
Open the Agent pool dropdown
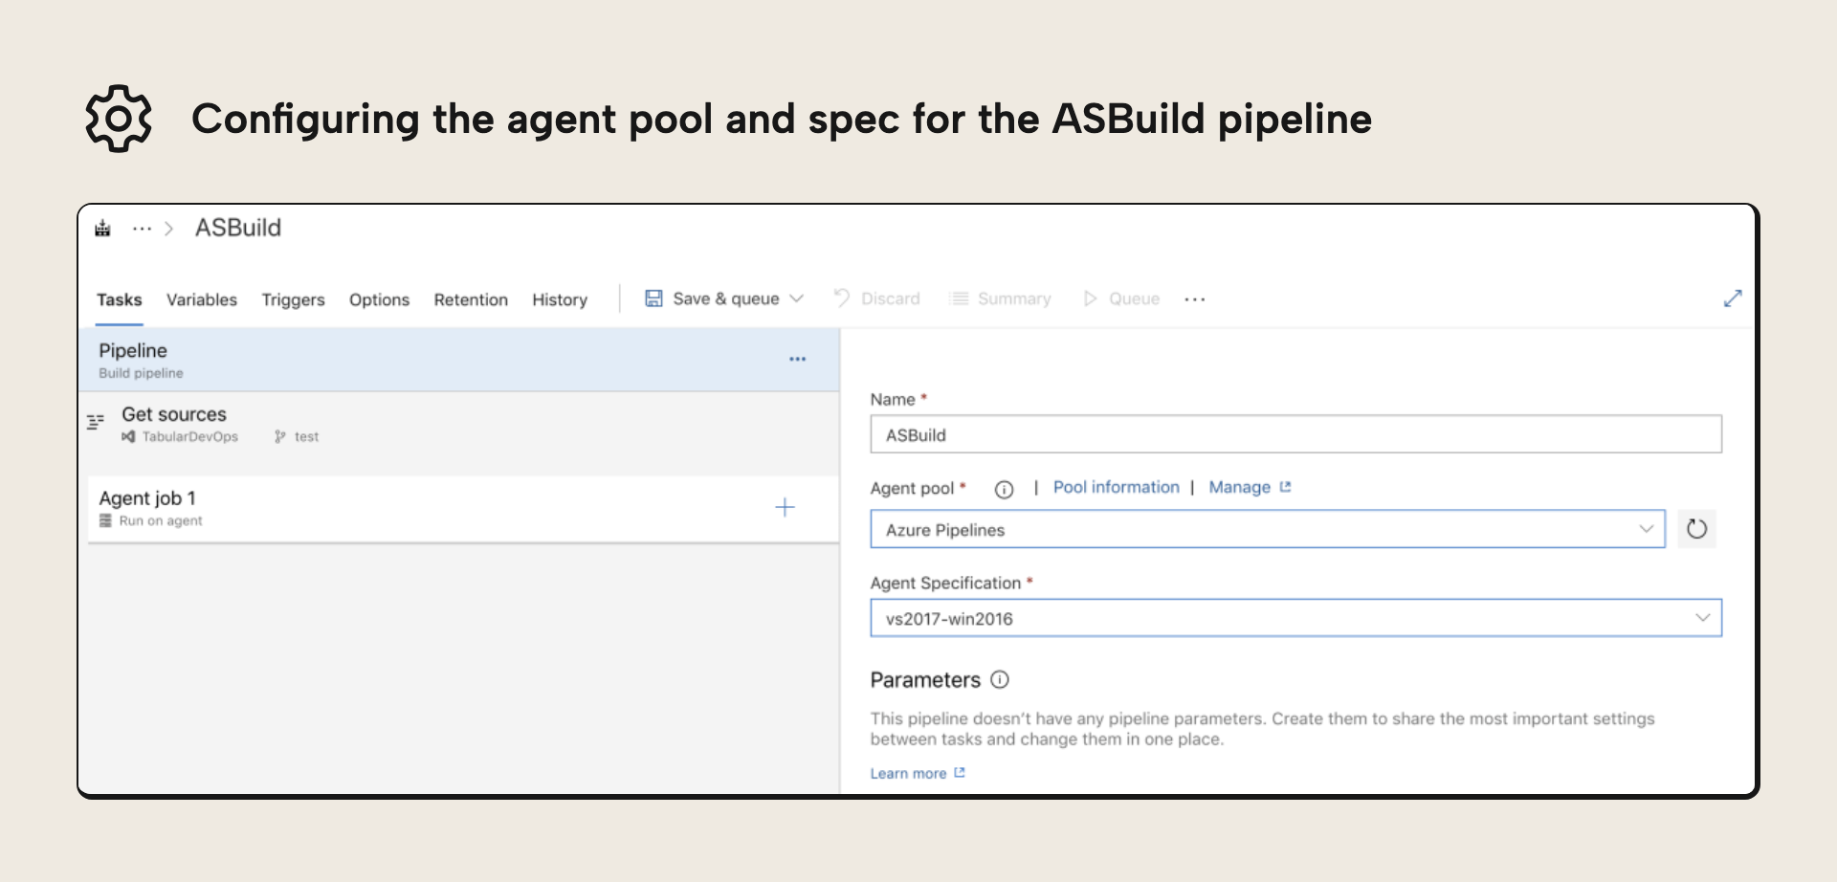[x=1268, y=529]
